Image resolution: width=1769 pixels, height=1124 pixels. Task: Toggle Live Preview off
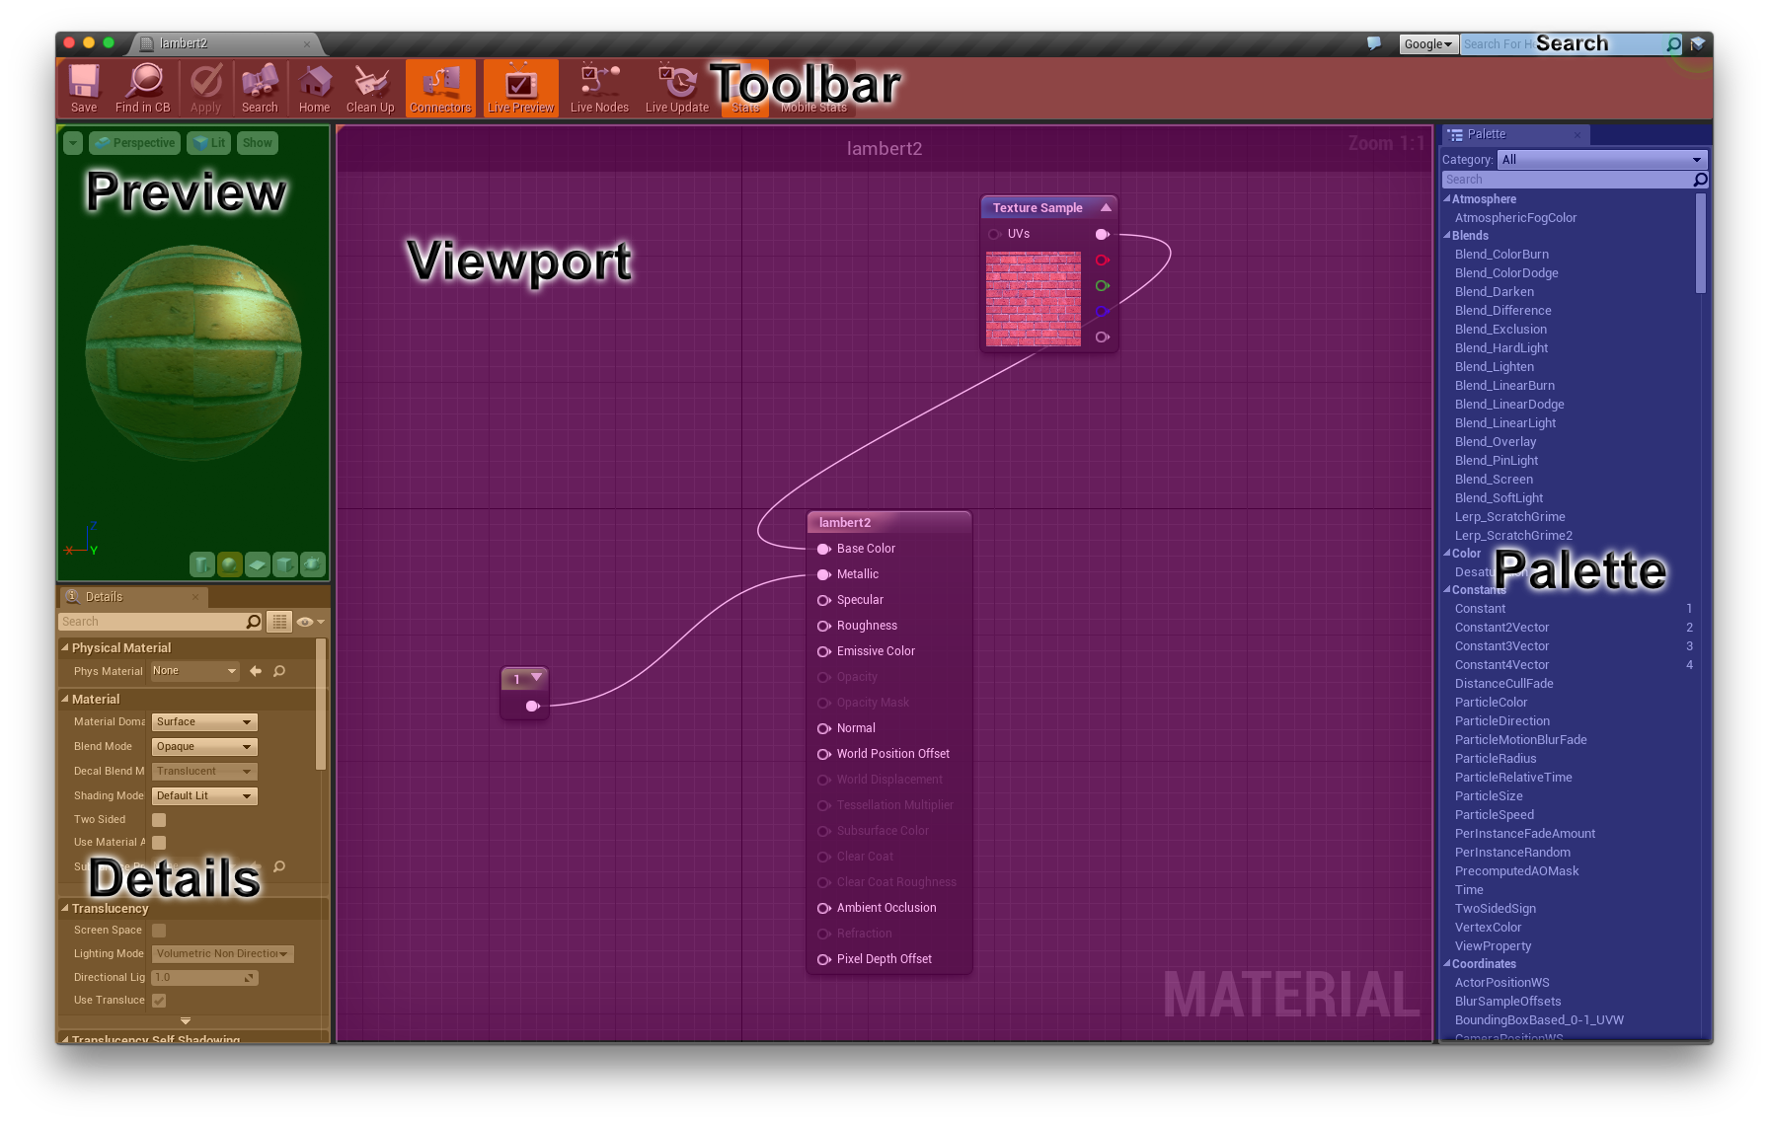pyautogui.click(x=520, y=87)
